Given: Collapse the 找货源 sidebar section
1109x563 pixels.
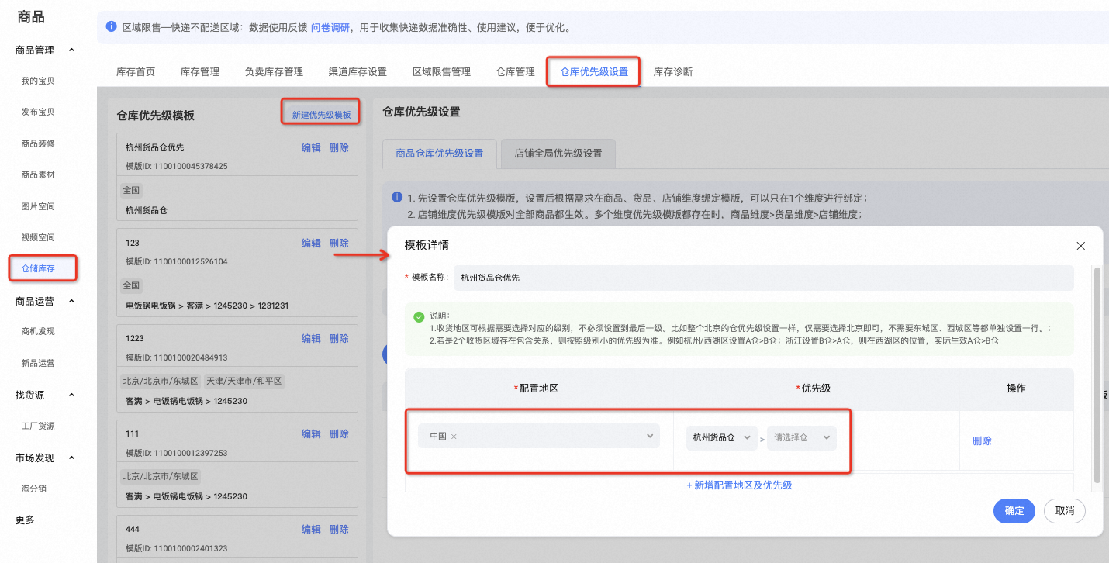Looking at the screenshot, I should click(72, 395).
